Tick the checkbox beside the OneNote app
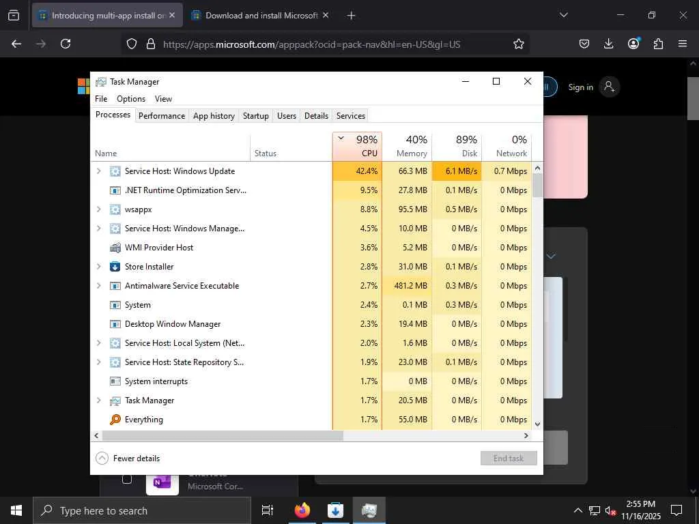 pos(126,480)
